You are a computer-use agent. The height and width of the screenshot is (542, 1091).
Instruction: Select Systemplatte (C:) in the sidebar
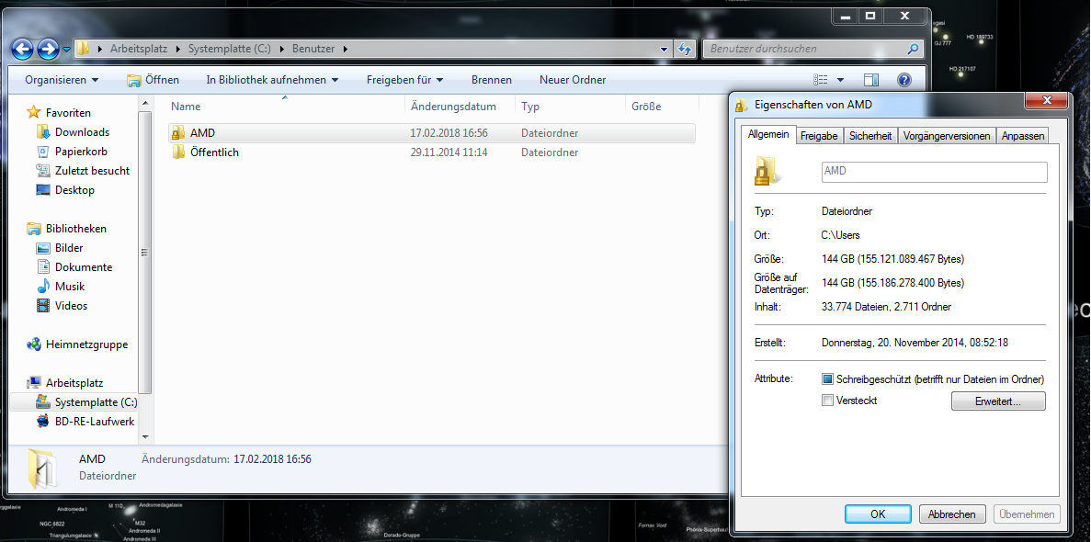tap(86, 402)
